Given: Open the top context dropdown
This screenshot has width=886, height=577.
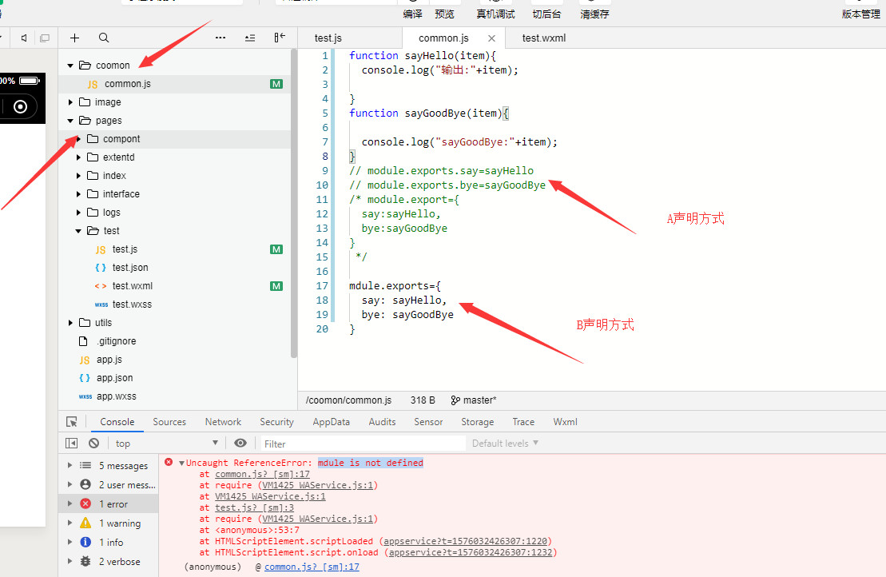Looking at the screenshot, I should pyautogui.click(x=166, y=443).
